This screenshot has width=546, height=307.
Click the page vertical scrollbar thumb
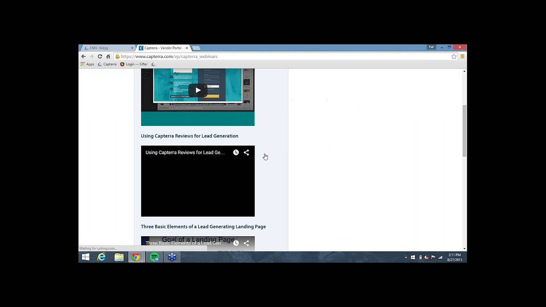pyautogui.click(x=465, y=131)
